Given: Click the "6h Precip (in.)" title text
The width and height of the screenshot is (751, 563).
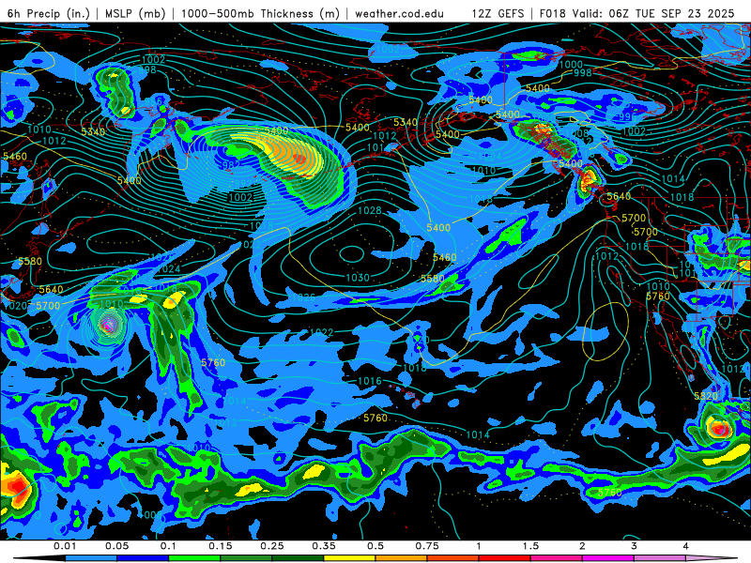Looking at the screenshot, I should coord(49,13).
